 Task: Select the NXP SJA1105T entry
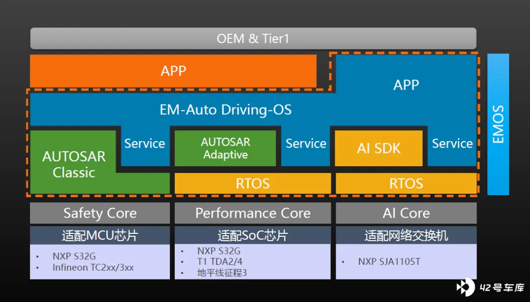(389, 261)
